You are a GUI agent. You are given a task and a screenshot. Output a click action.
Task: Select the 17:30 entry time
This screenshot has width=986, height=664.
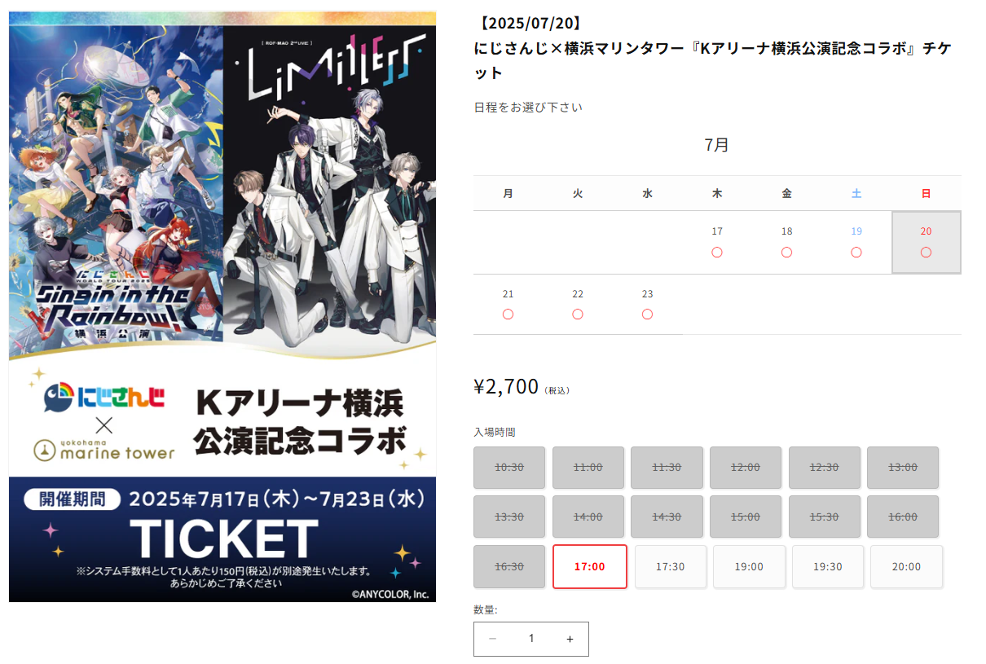click(x=670, y=566)
